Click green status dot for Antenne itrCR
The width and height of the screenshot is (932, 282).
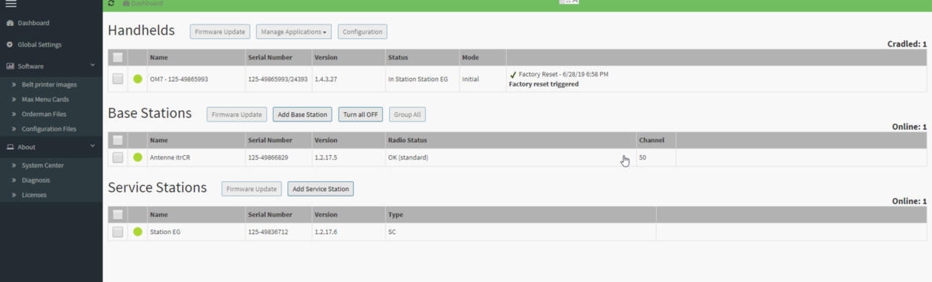138,157
